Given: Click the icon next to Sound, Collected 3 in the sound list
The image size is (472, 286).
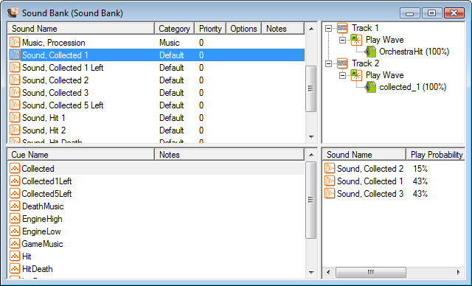Looking at the screenshot, I should tap(15, 93).
